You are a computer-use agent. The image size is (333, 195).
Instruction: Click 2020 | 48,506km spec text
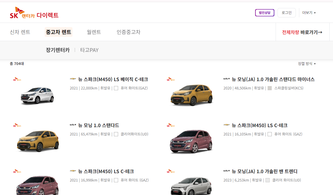click(x=237, y=88)
